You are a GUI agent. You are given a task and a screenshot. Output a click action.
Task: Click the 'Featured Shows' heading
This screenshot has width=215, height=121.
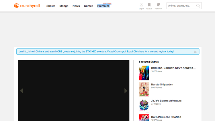[149, 62]
